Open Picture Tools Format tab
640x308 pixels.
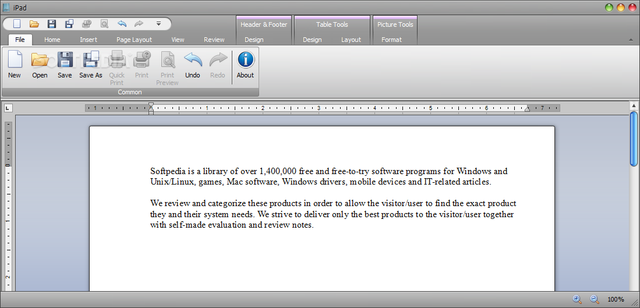[391, 40]
